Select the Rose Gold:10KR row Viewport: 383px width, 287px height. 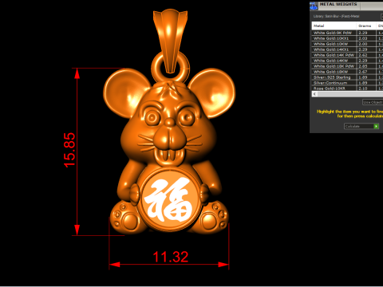(x=347, y=88)
